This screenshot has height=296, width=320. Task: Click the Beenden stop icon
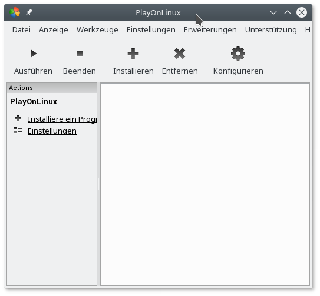click(80, 54)
